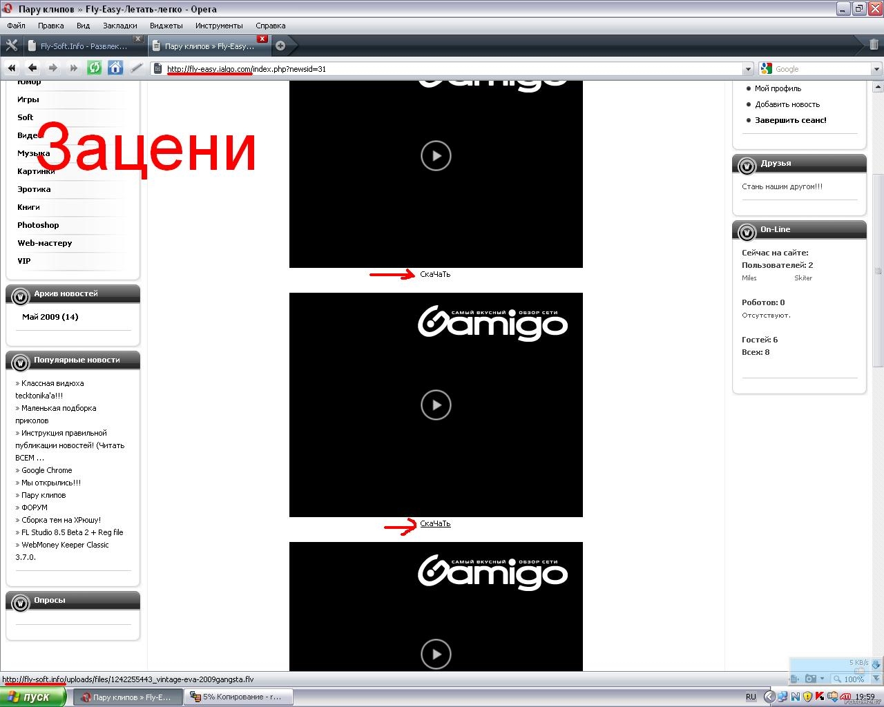Open the search engine dropdown arrow
The height and width of the screenshot is (707, 884).
[x=876, y=69]
